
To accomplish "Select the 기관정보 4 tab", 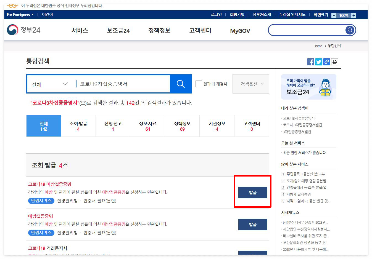I will point(217,126).
